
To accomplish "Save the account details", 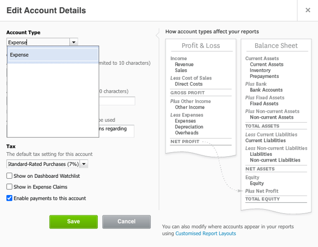I will pos(73,222).
